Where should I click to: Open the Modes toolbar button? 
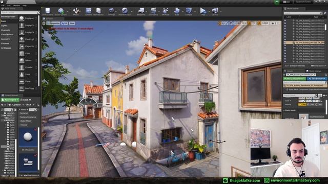pos(76,10)
